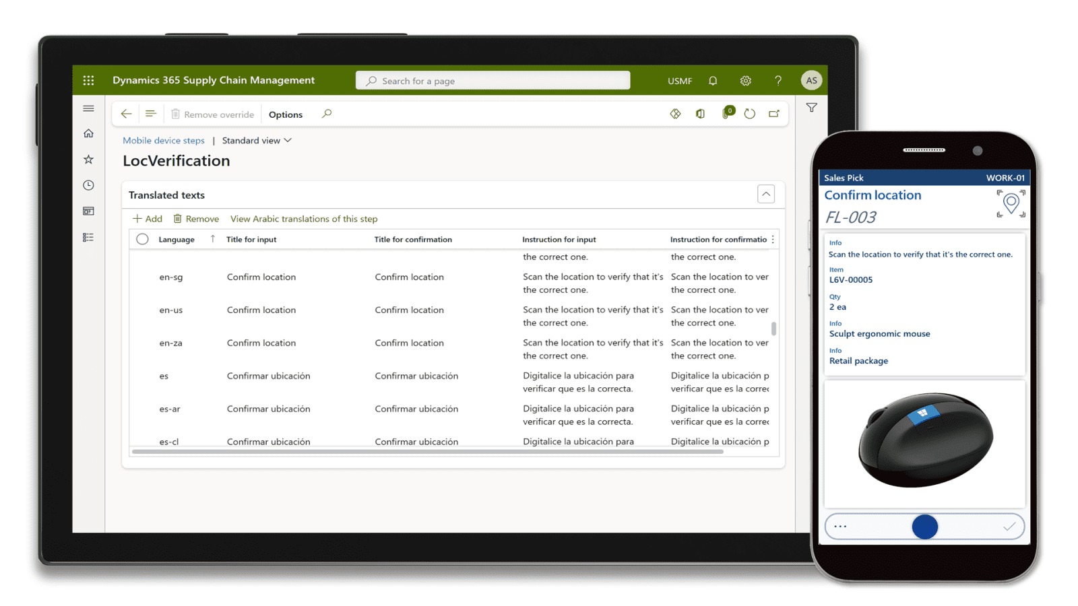This screenshot has height=606, width=1078.
Task: Click View Arabic translations of this step
Action: (303, 219)
